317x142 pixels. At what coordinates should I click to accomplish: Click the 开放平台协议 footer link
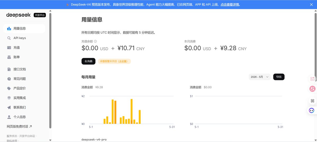pyautogui.click(x=27, y=136)
